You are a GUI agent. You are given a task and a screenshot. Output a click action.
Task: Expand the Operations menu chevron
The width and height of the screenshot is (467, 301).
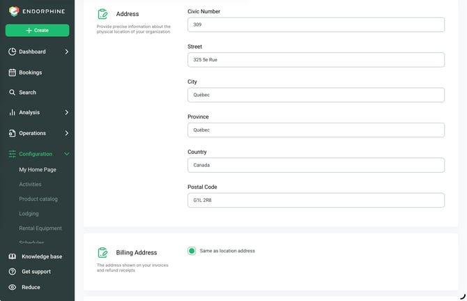coord(67,133)
